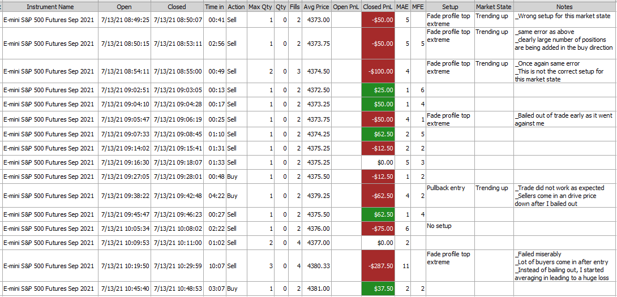The image size is (617, 297).
Task: Select the Max Qty value 3
Action: click(271, 265)
